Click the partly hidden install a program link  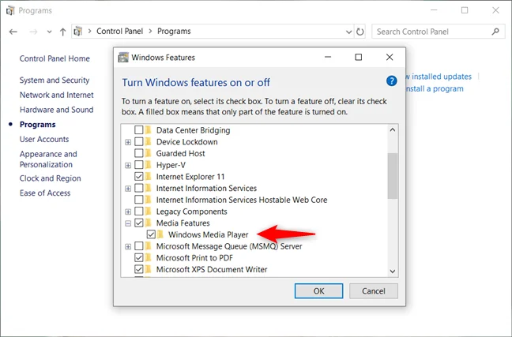pyautogui.click(x=435, y=88)
